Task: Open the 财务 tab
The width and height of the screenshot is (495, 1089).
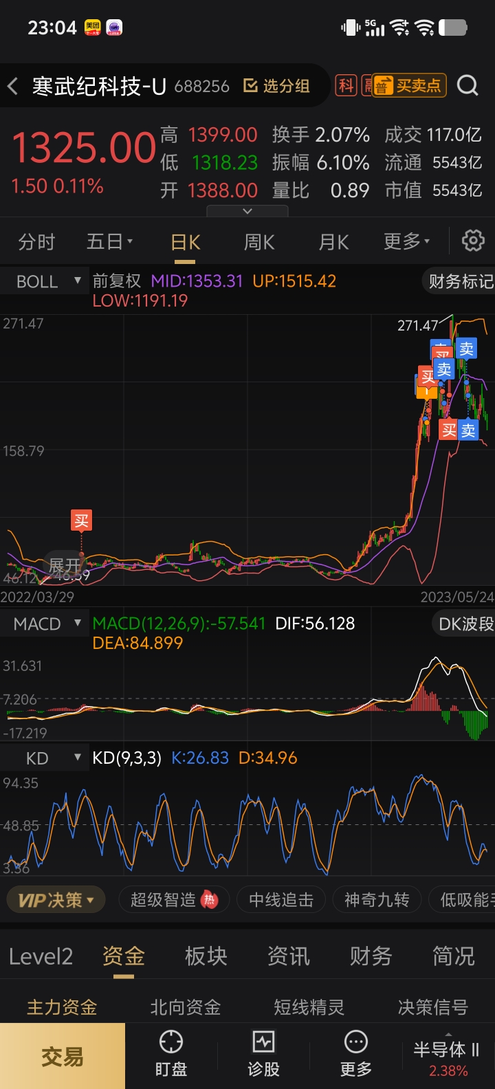Action: (x=371, y=956)
